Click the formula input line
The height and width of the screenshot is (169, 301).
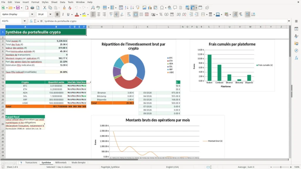(x=165, y=21)
